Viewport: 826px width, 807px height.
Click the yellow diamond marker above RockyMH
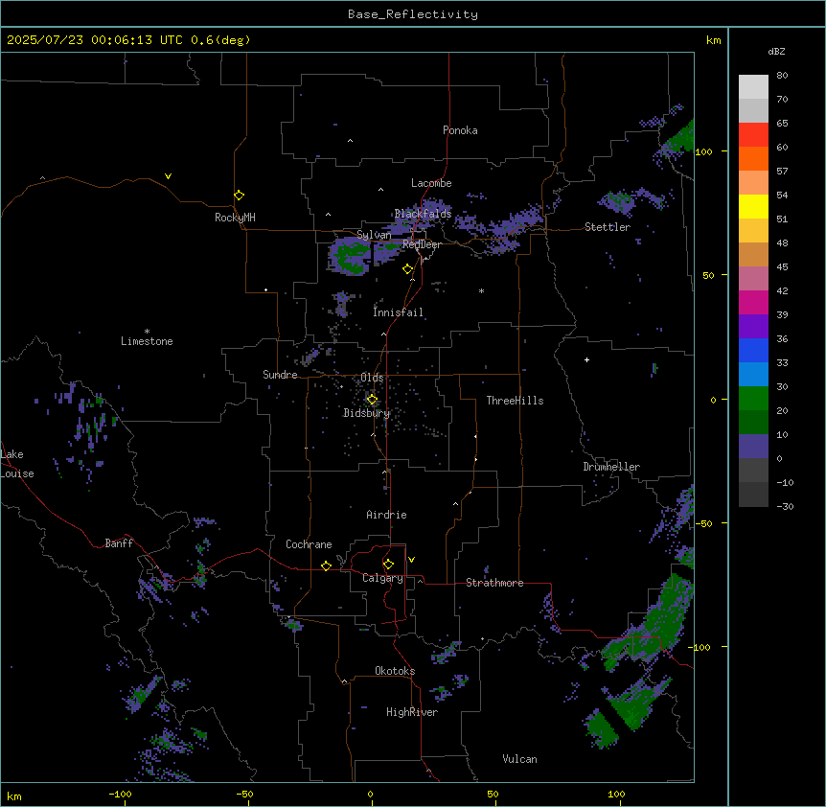pyautogui.click(x=239, y=196)
